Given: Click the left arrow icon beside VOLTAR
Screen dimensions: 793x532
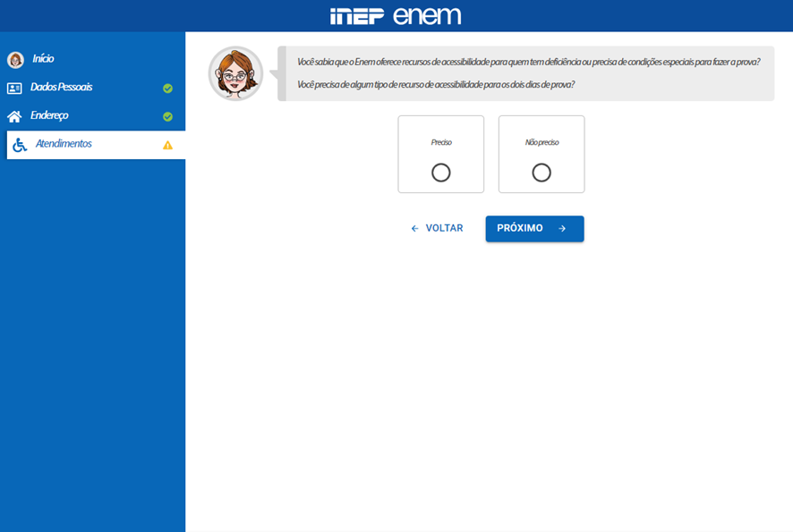Looking at the screenshot, I should click(413, 228).
